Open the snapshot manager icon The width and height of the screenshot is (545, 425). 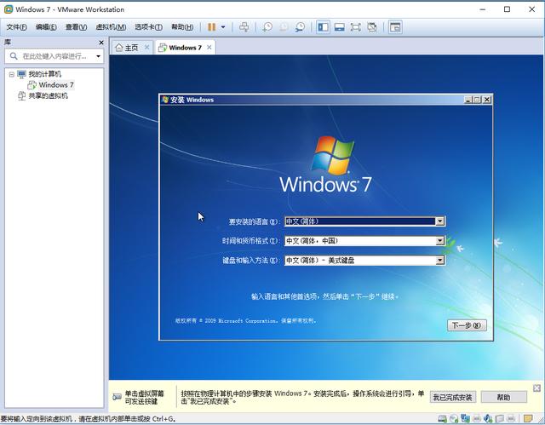(300, 27)
